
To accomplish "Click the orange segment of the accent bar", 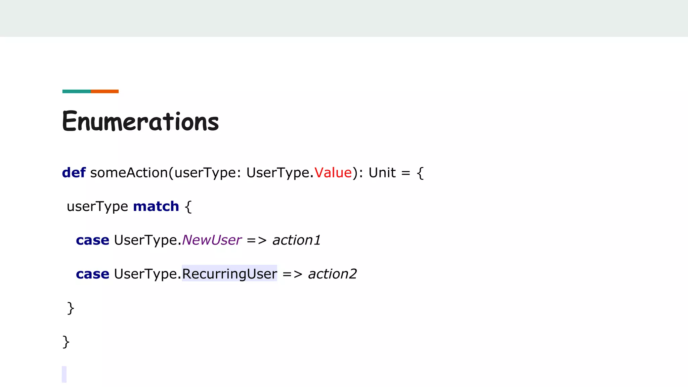I will [x=104, y=91].
